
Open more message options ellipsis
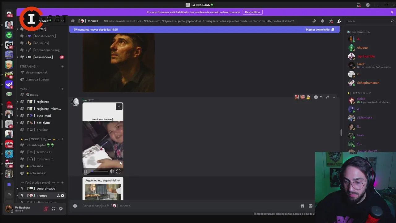[333, 97]
